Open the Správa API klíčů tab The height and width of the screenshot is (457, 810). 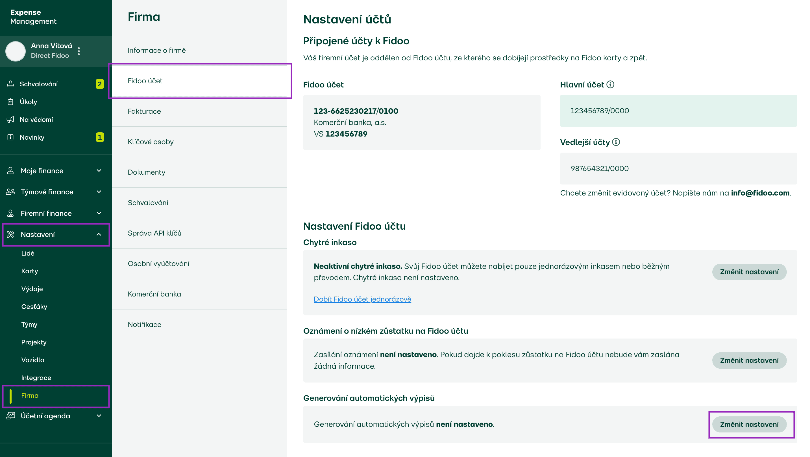tap(199, 233)
